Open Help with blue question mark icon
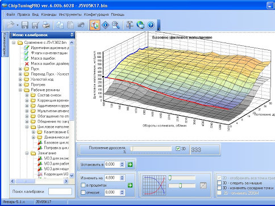This screenshot has width=275, height=206. click(x=151, y=25)
